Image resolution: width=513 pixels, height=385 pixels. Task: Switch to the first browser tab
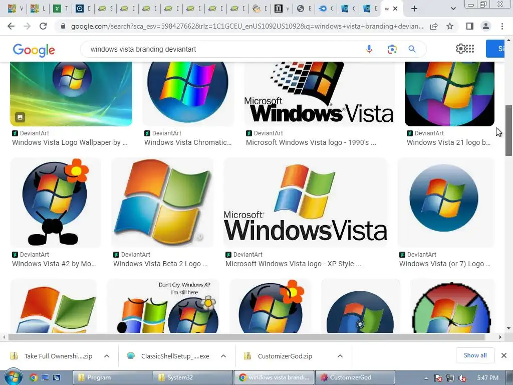(x=15, y=9)
